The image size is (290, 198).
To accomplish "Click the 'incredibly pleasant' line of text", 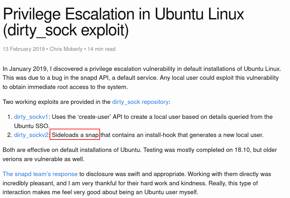I will [130, 183].
